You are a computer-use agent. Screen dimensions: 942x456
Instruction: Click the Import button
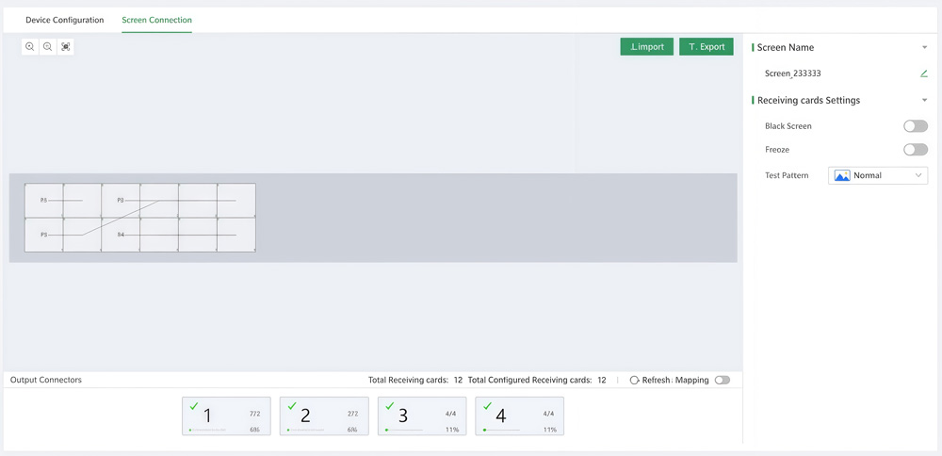pyautogui.click(x=646, y=46)
